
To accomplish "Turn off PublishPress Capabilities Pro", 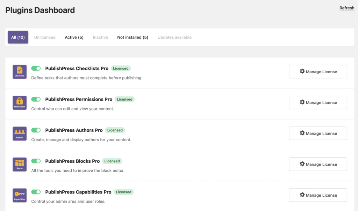I will 36,192.
